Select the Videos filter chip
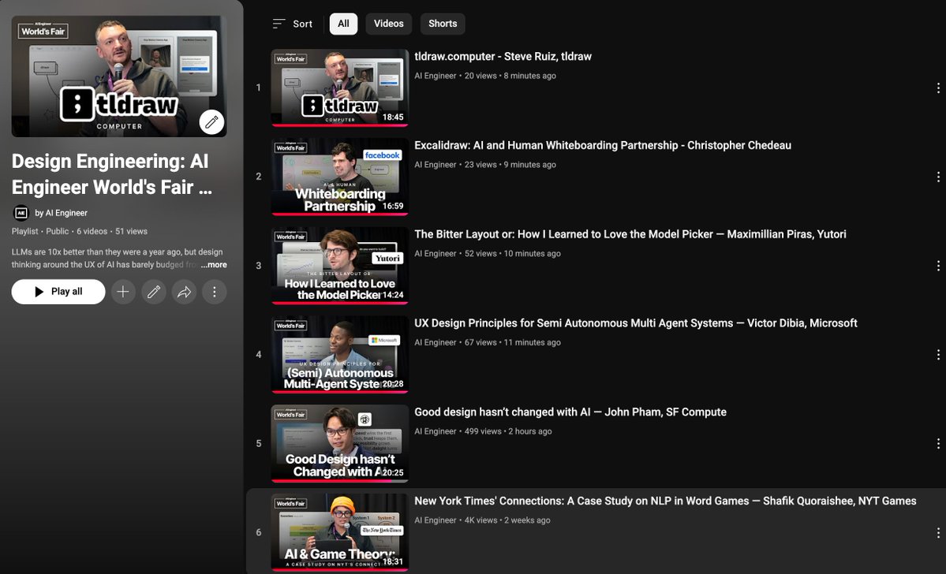The image size is (946, 574). (x=388, y=24)
